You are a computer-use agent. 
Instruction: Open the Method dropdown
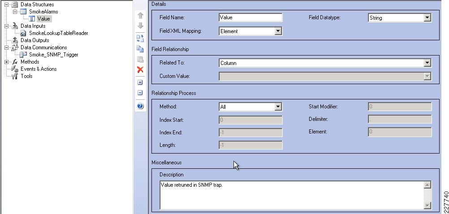tap(278, 107)
